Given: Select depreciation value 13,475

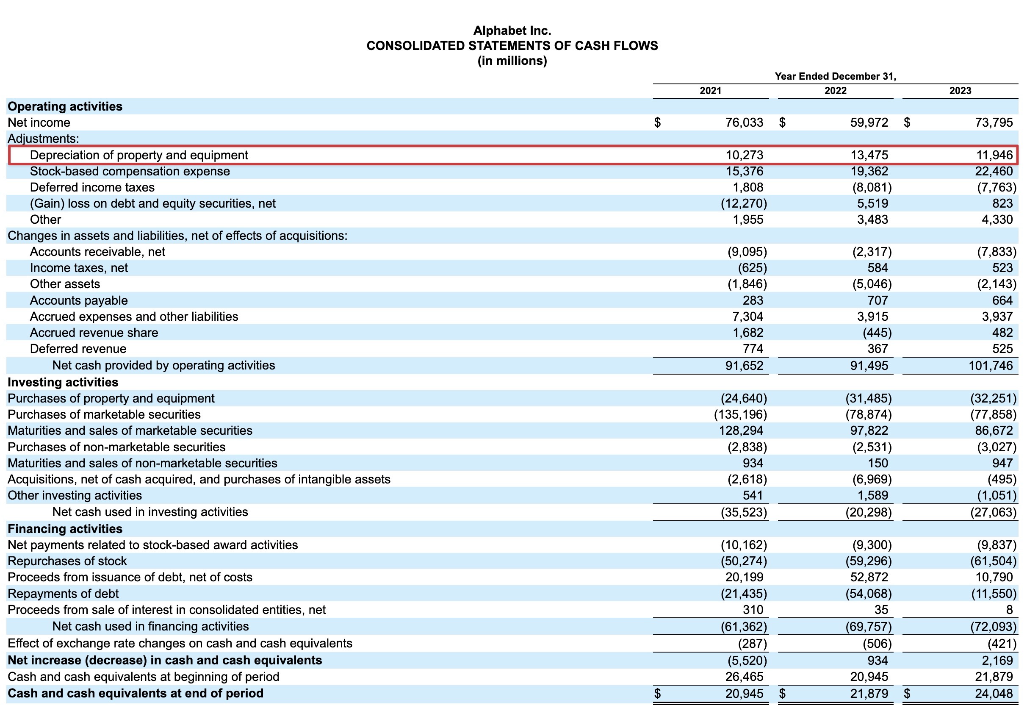Looking at the screenshot, I should (x=869, y=155).
